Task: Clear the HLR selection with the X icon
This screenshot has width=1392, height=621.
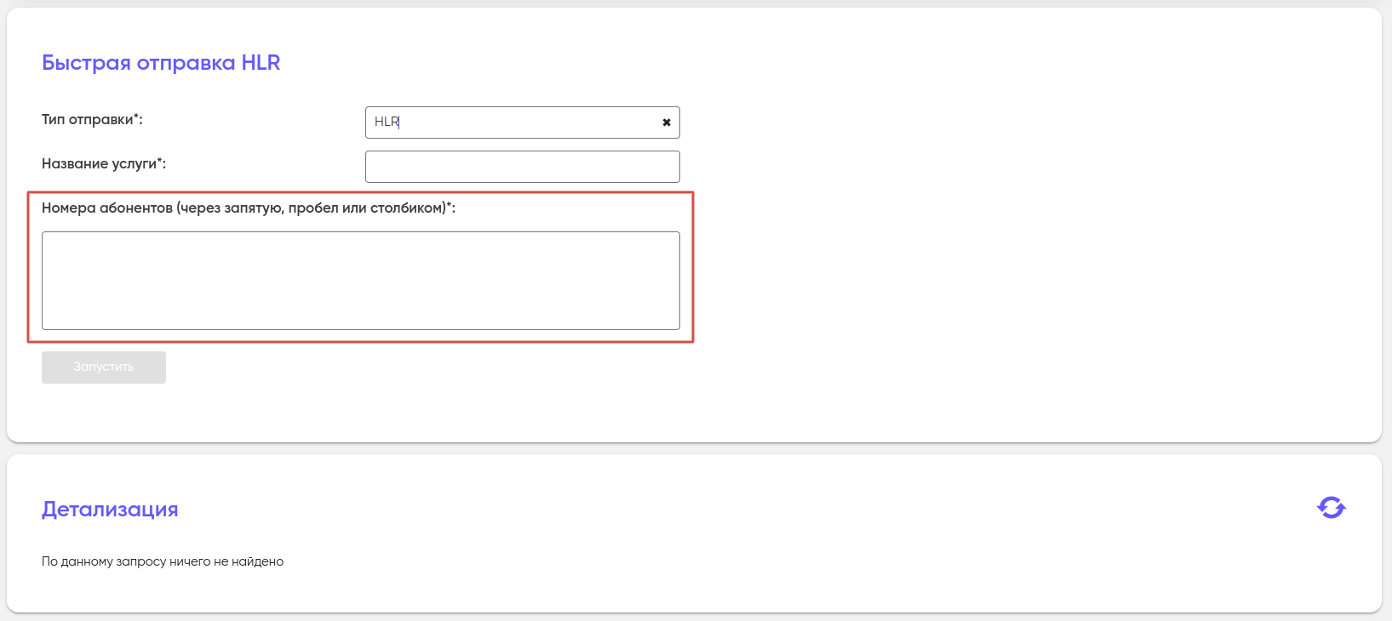Action: point(667,122)
